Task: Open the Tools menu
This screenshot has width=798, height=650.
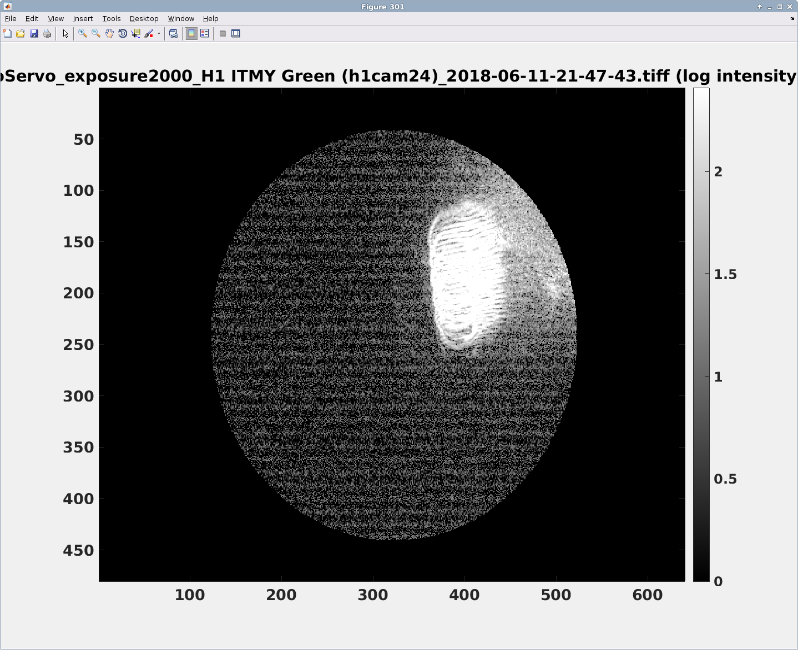Action: [x=112, y=18]
